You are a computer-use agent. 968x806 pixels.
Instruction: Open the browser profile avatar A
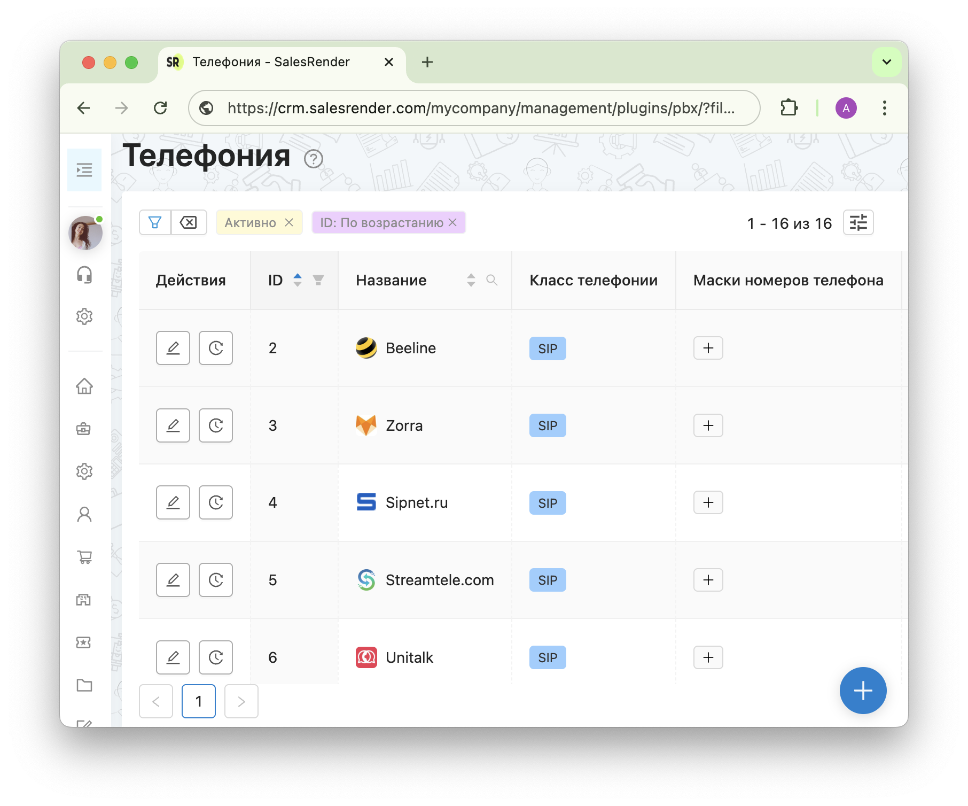[x=846, y=108]
